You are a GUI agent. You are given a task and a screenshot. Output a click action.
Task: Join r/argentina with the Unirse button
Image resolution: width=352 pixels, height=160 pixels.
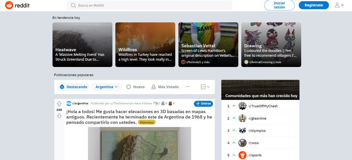click(203, 104)
